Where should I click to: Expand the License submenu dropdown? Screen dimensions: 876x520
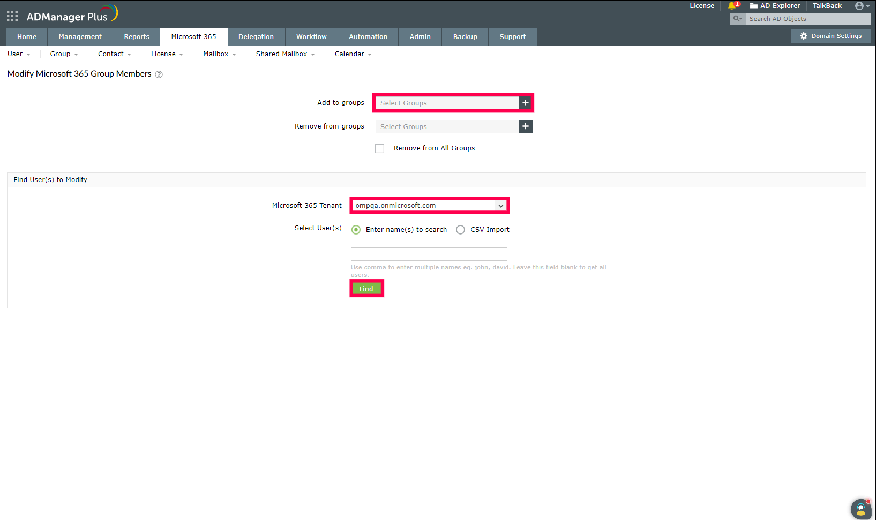[x=167, y=54]
